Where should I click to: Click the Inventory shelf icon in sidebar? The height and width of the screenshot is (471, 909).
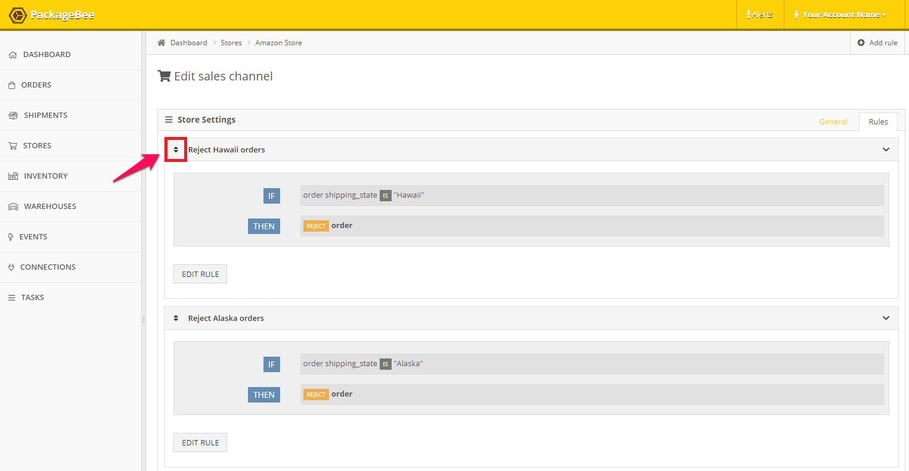click(13, 176)
